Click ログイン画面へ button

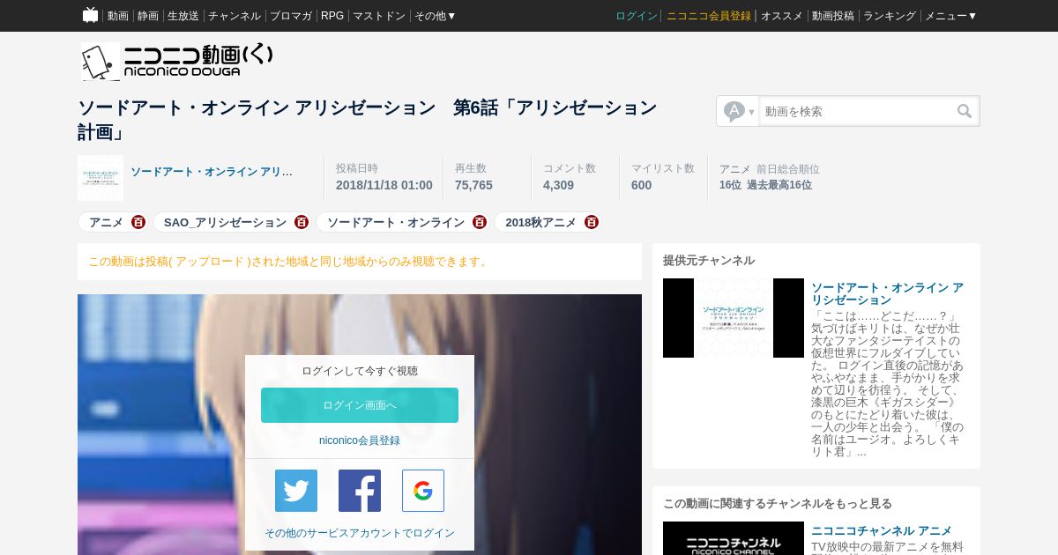360,405
